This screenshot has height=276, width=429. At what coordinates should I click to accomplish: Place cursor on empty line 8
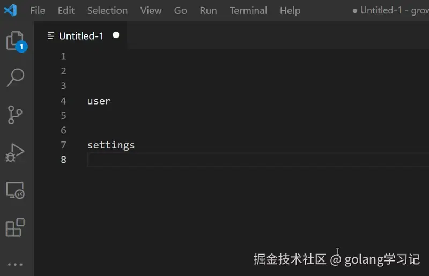click(x=258, y=160)
